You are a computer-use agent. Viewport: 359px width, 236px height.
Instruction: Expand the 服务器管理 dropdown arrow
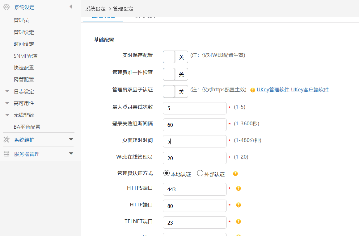click(x=71, y=153)
